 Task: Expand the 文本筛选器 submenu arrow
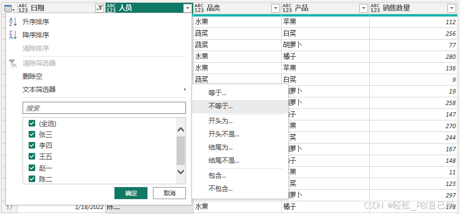click(185, 90)
